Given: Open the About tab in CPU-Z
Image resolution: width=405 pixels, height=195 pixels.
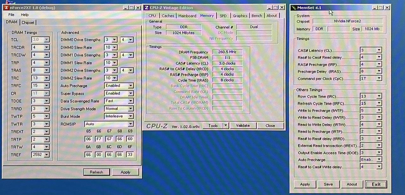Looking at the screenshot, I should (x=271, y=15).
